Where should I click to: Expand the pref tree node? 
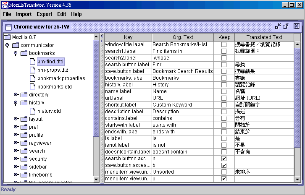coord(16,127)
